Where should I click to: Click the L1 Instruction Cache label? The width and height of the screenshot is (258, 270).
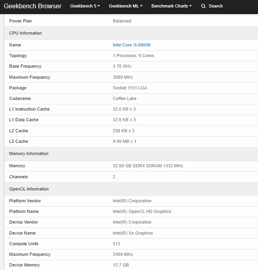[29, 109]
